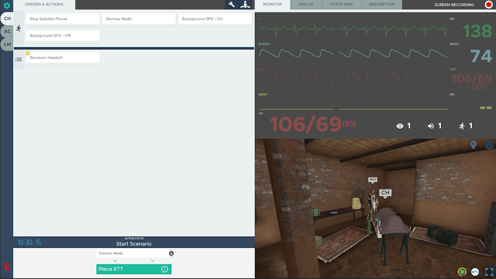496x279 pixels.
Task: Click the CPR patient care icon
Action: coord(246,5)
